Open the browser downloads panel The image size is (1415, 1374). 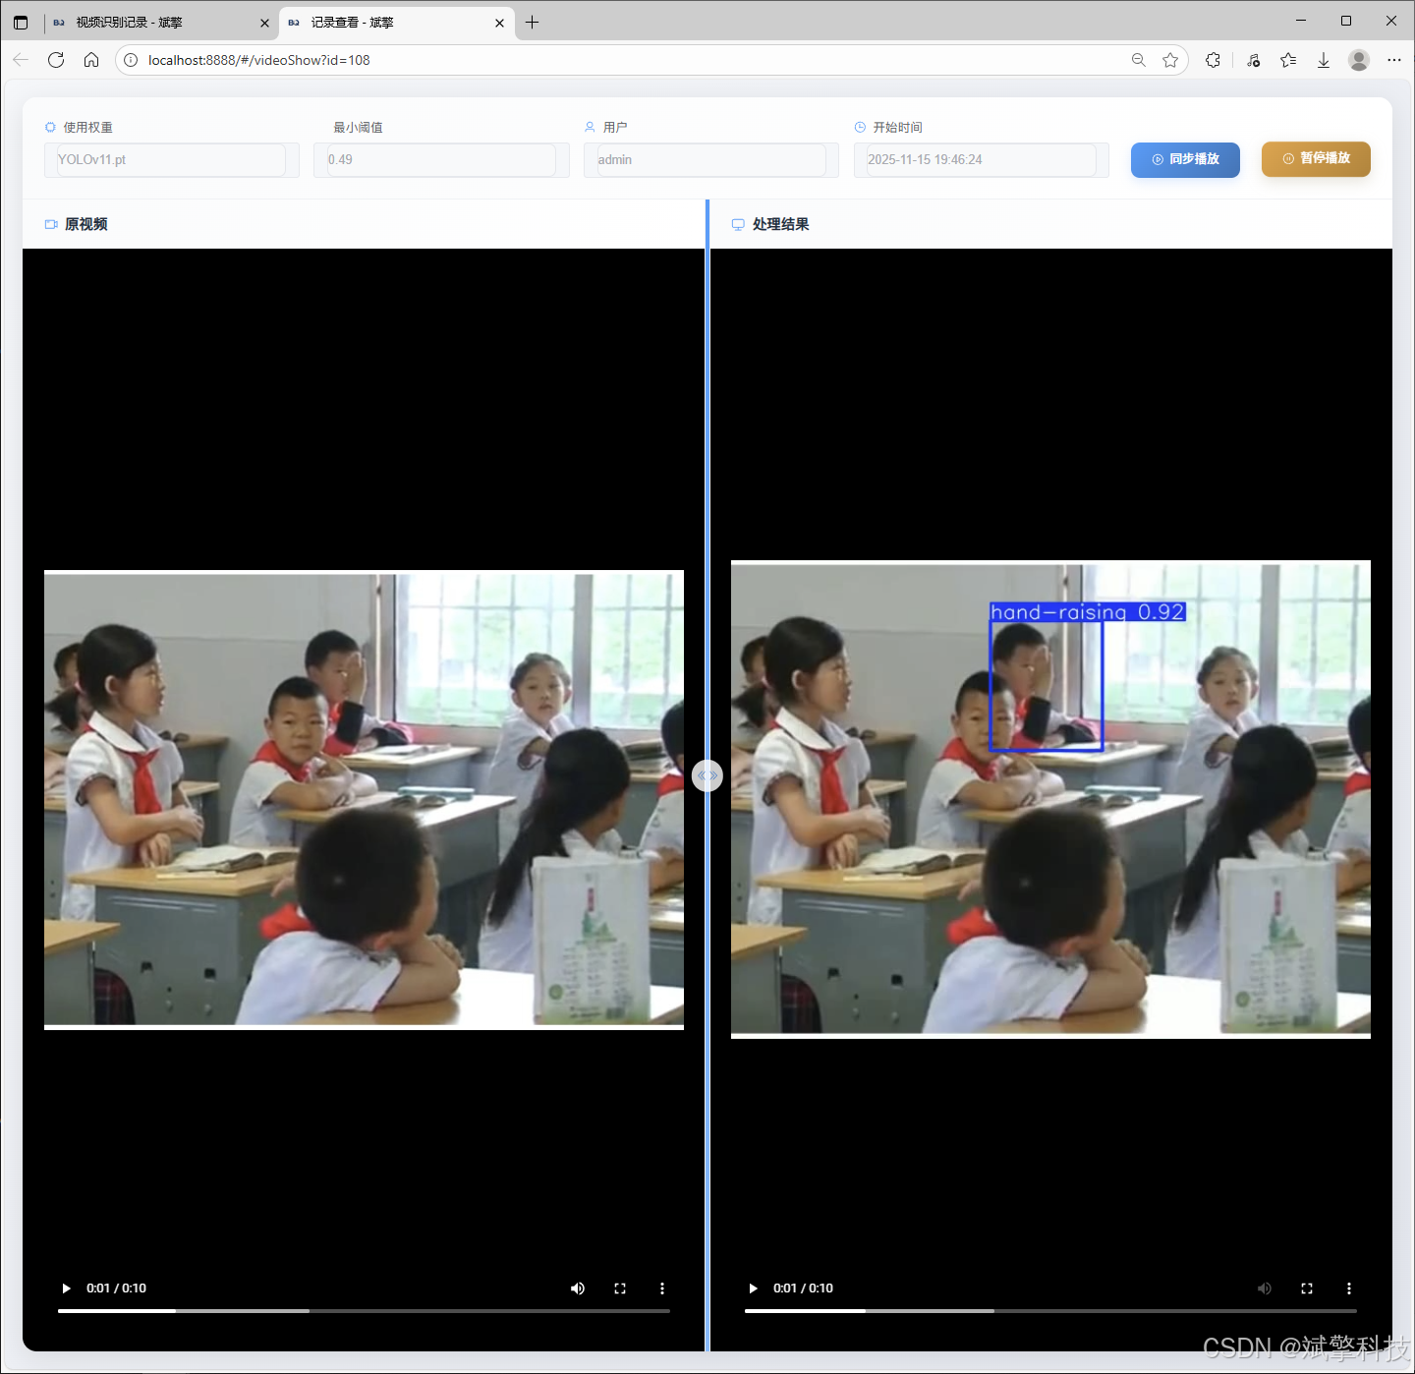pos(1324,60)
